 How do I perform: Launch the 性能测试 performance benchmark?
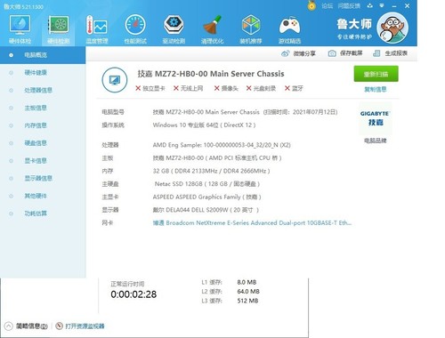click(135, 29)
